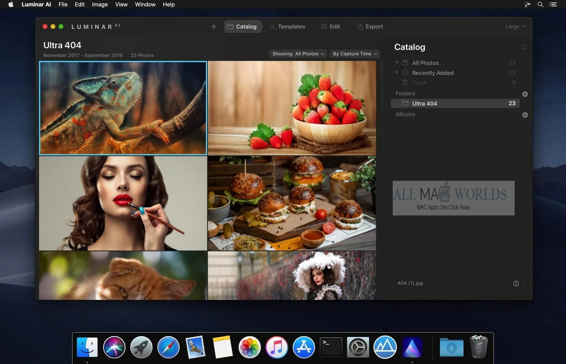Click the Edit panel button

point(330,27)
